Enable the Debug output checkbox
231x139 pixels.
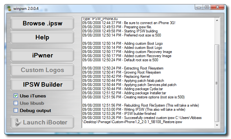point(16,110)
